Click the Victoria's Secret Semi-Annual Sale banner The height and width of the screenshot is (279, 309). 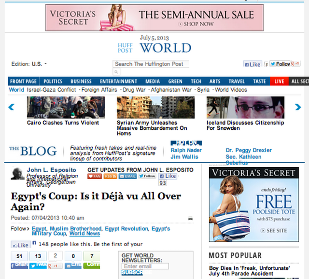[154, 18]
